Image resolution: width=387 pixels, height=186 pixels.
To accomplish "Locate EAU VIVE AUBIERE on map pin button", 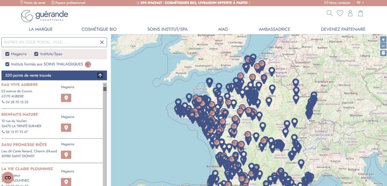I will pyautogui.click(x=66, y=98).
